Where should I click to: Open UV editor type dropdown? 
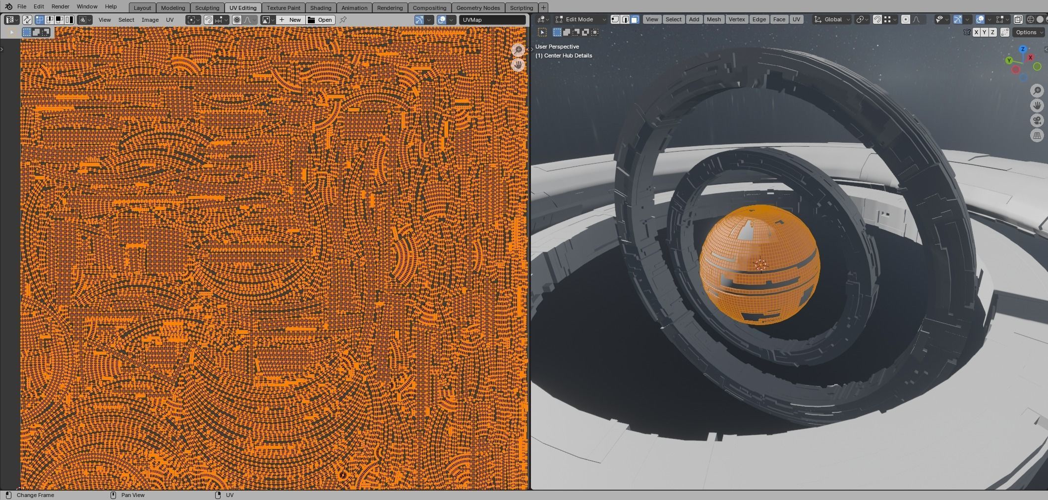point(12,20)
